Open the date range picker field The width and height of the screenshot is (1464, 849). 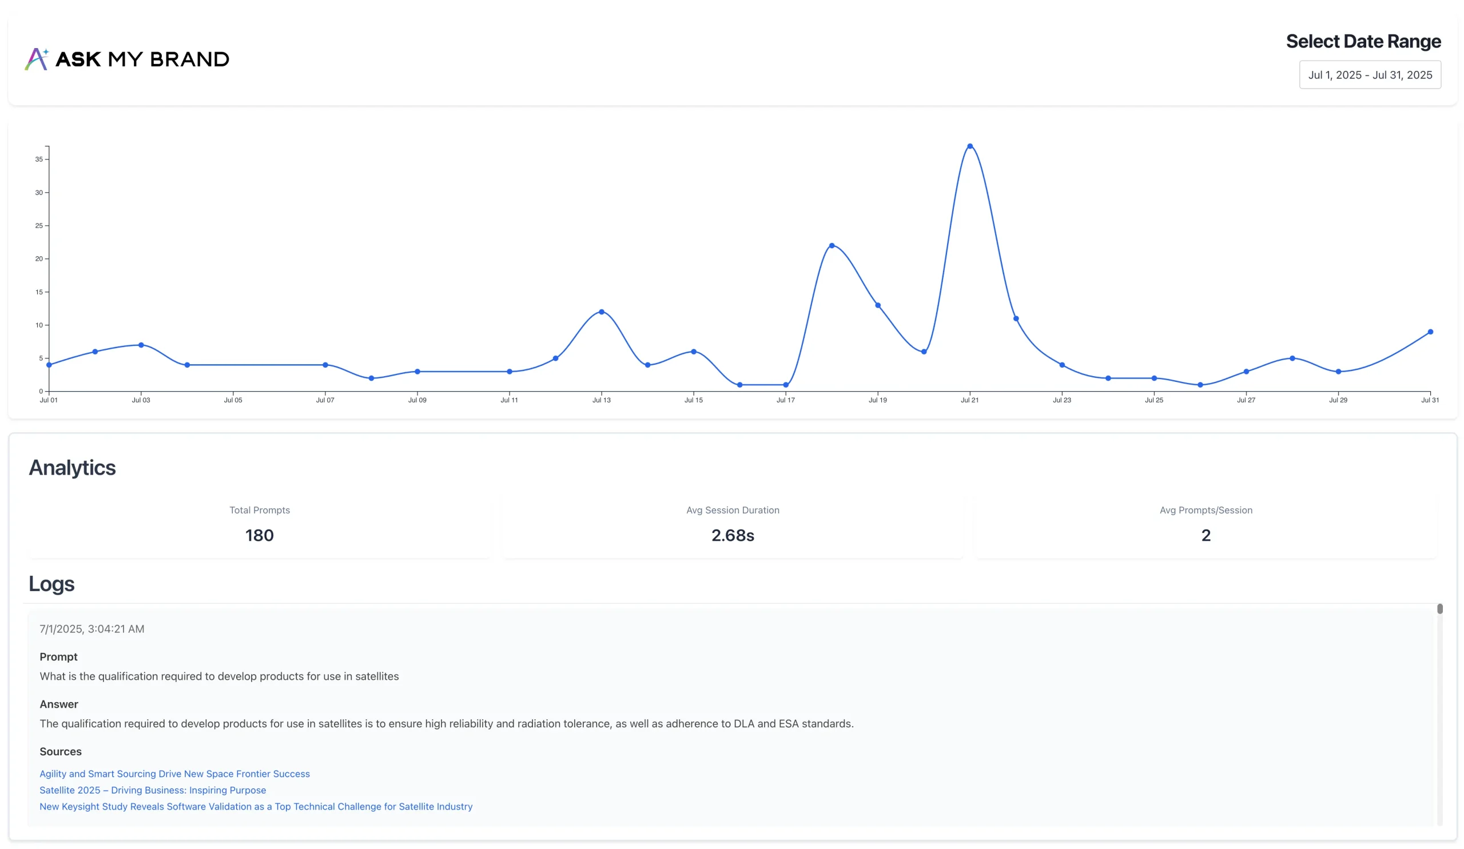pyautogui.click(x=1369, y=75)
